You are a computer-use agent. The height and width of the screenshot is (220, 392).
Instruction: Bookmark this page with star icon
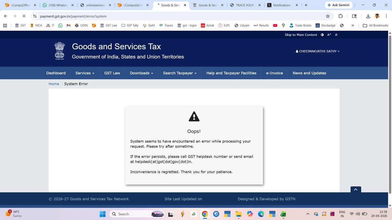pos(328,16)
